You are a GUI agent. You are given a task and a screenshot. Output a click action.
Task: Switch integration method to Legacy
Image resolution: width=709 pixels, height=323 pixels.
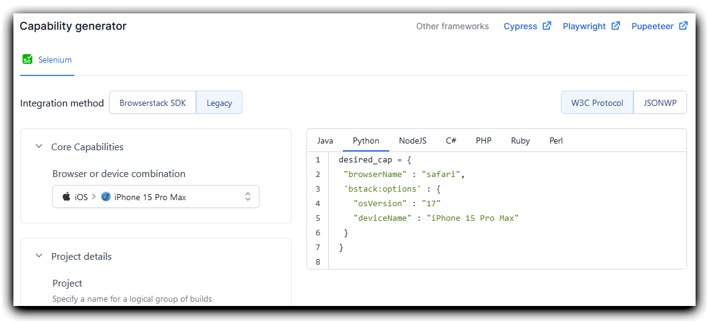tap(219, 103)
